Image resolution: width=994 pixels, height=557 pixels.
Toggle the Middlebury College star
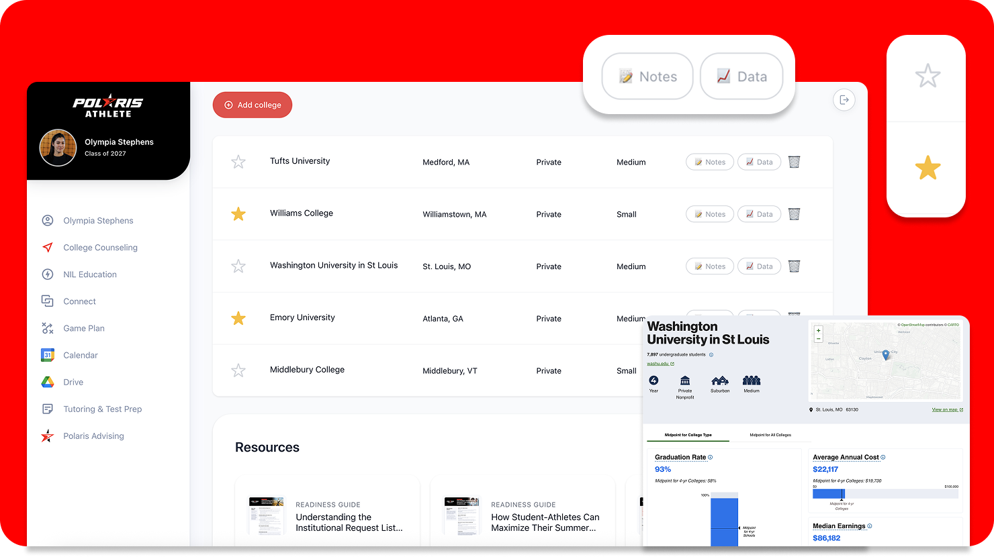pos(238,370)
